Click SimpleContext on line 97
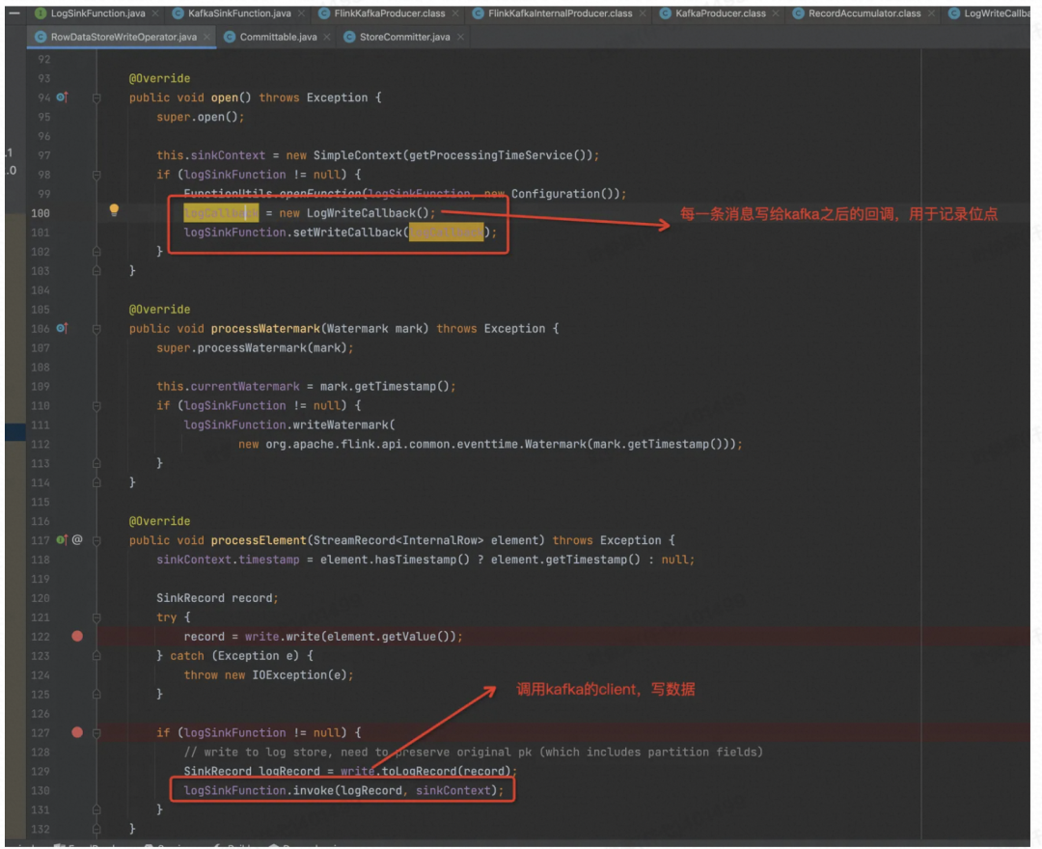1042x849 pixels. [357, 155]
